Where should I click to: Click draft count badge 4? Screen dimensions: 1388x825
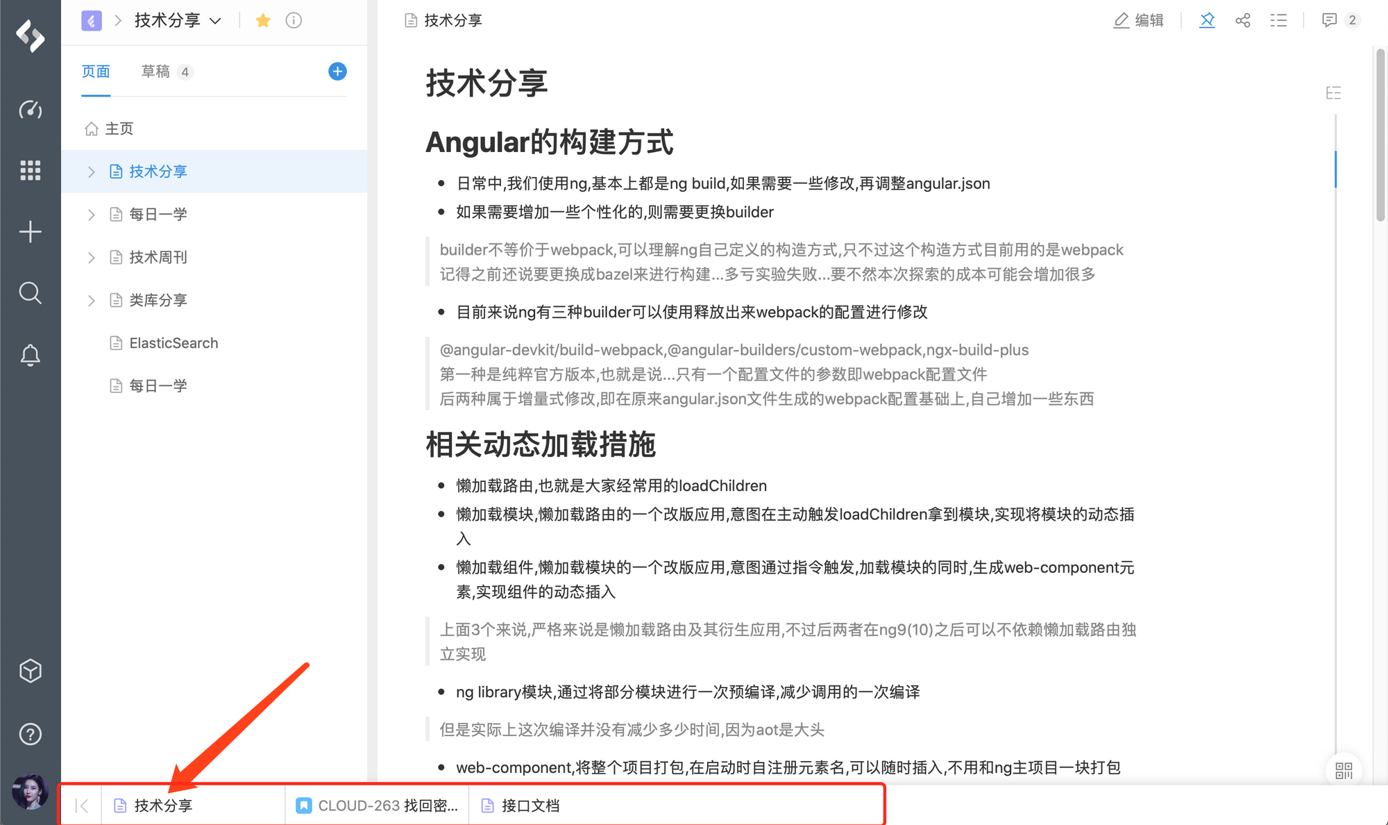coord(185,72)
